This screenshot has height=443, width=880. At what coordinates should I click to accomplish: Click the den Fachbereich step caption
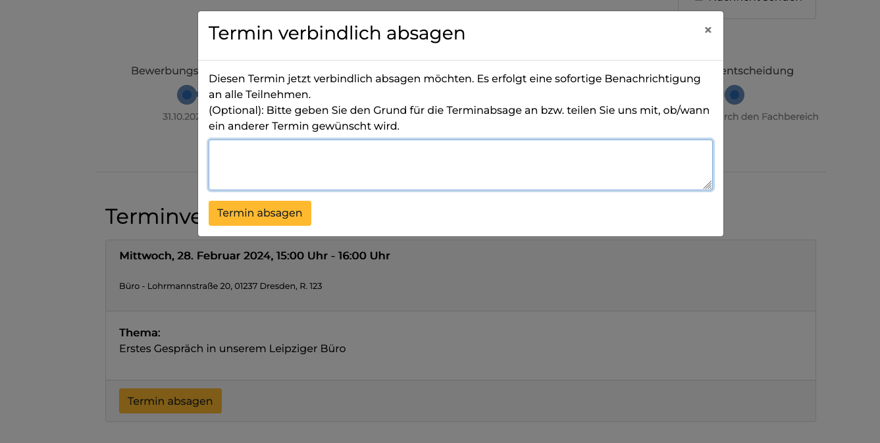(x=771, y=117)
